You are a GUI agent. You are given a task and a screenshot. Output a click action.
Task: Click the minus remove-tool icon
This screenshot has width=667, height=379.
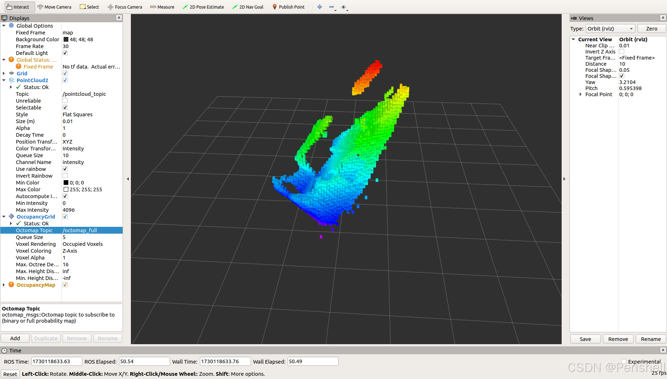click(332, 7)
